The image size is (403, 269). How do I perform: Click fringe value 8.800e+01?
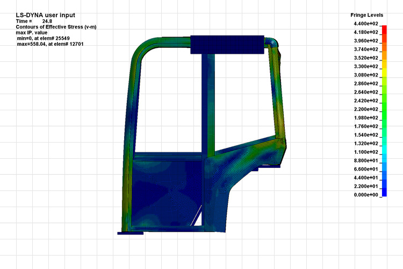[366, 160]
